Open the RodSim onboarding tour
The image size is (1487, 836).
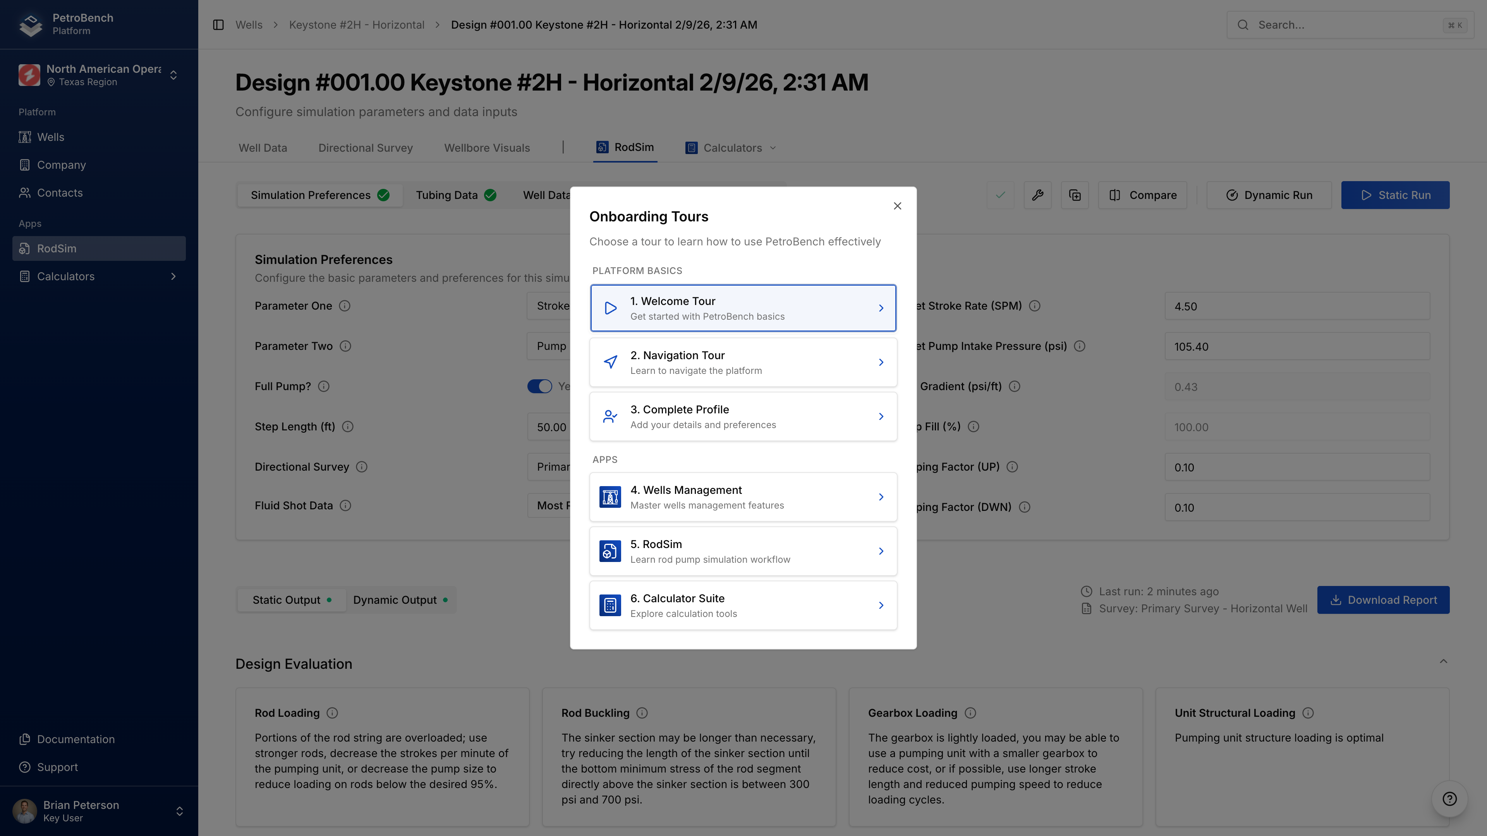(x=743, y=552)
